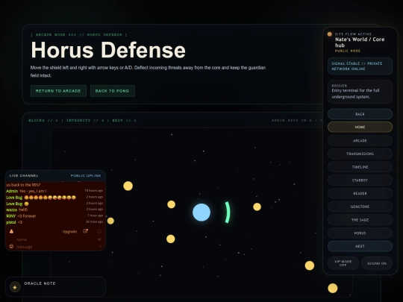This screenshot has height=302, width=403.
Task: Click the Oracle Note diamond icon
Action: [15, 287]
